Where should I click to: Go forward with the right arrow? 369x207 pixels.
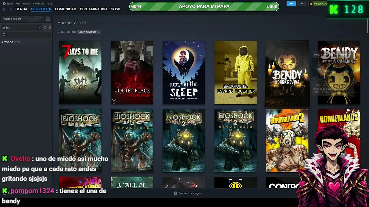pos(10,9)
